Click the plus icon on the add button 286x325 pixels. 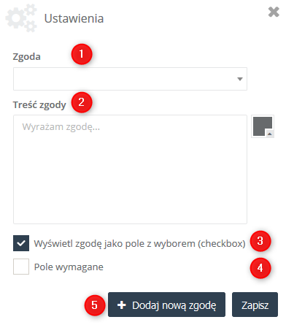122,305
